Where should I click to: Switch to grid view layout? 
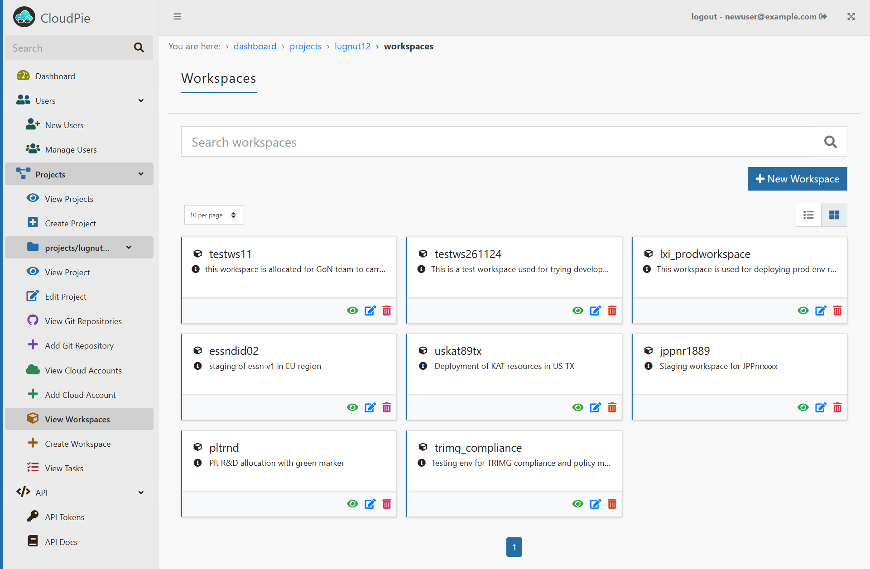coord(834,215)
